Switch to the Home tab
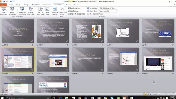This screenshot has height=99, width=176. tap(11, 5)
